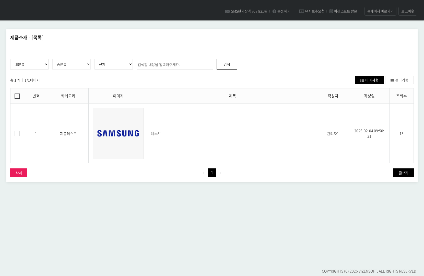Open the Samsung product thumbnail

tap(118, 133)
